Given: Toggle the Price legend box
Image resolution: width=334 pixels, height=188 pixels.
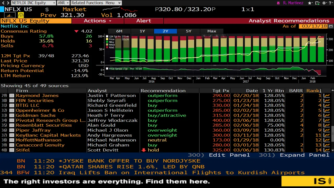Looking at the screenshot, I should 107,39.
